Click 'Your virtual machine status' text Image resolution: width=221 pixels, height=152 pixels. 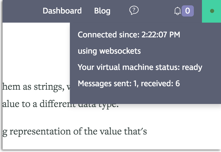tap(116, 67)
